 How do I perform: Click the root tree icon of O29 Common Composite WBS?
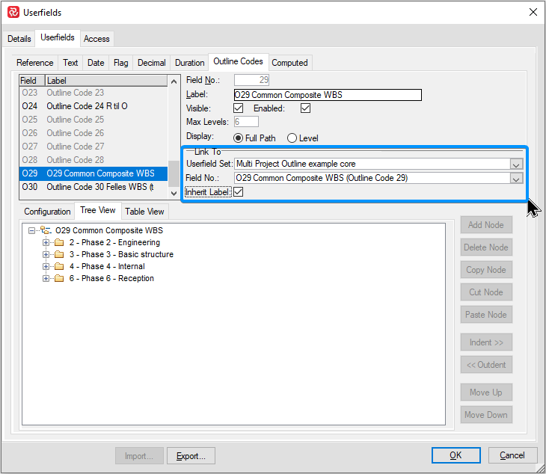pos(46,231)
